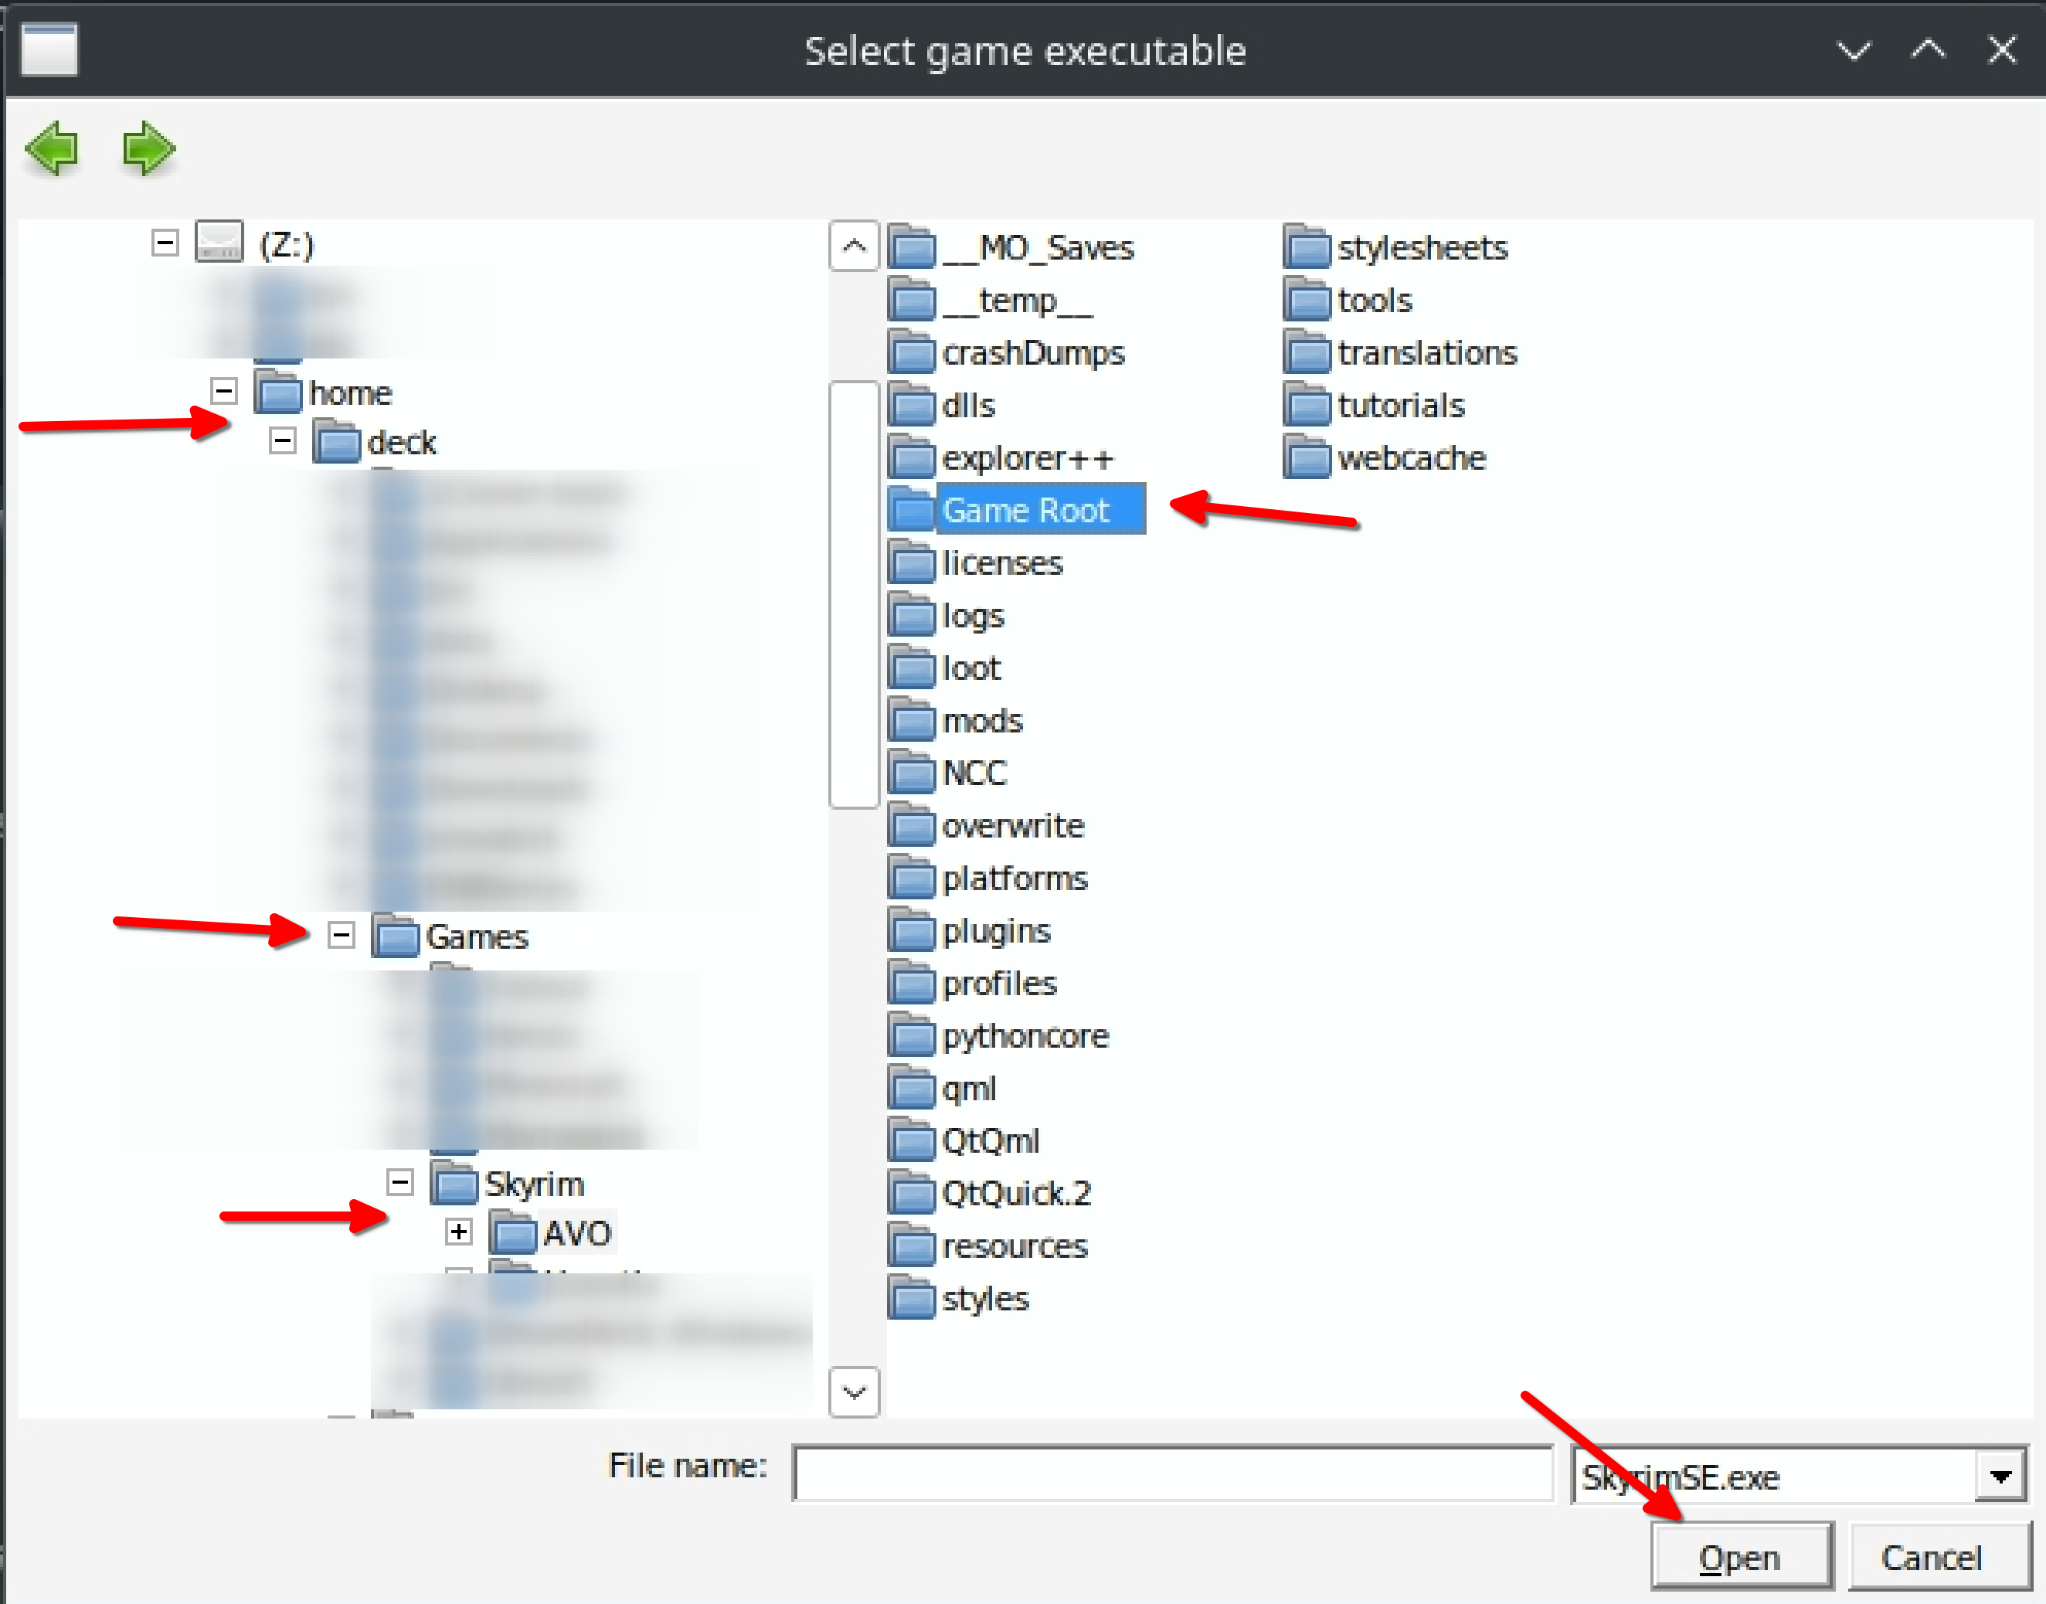Expand the AVO folder node
Screen dimensions: 2046x1604
[458, 1231]
